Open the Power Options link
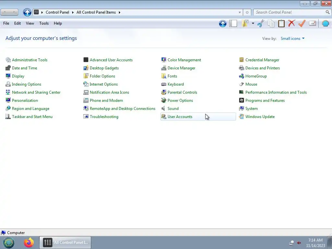 180,101
